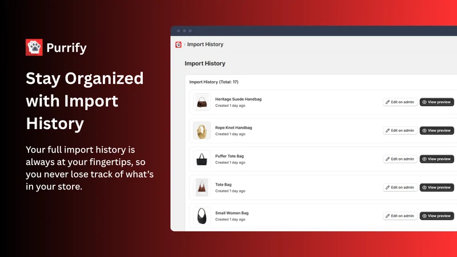
Task: Click the Purrify app icon in breadcrumb
Action: coord(178,45)
